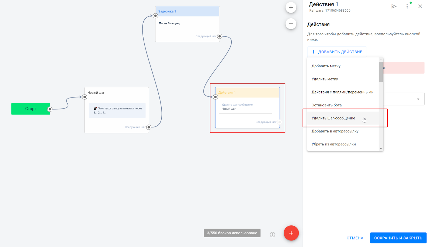Viewport: 431px width, 247px height.
Task: Click the send test paper plane icon
Action: point(394,6)
